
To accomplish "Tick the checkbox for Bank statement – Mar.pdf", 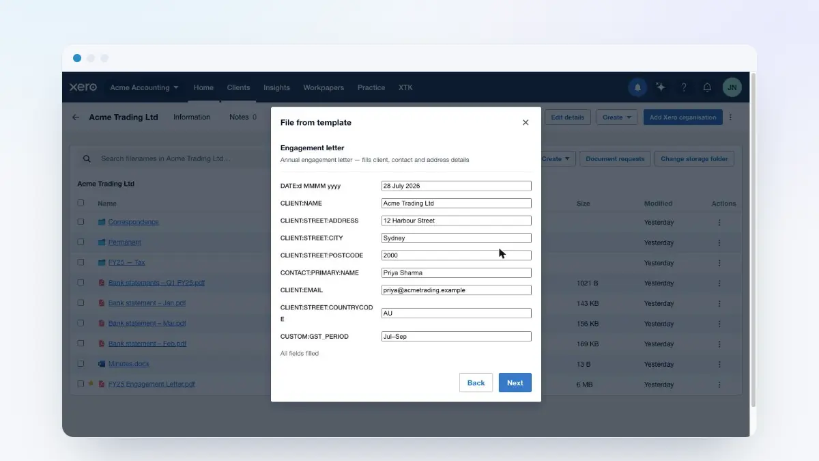I will [x=81, y=323].
